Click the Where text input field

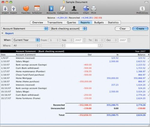(x=82, y=46)
